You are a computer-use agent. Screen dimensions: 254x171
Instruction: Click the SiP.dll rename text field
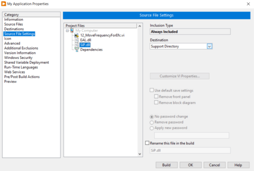pyautogui.click(x=190, y=150)
